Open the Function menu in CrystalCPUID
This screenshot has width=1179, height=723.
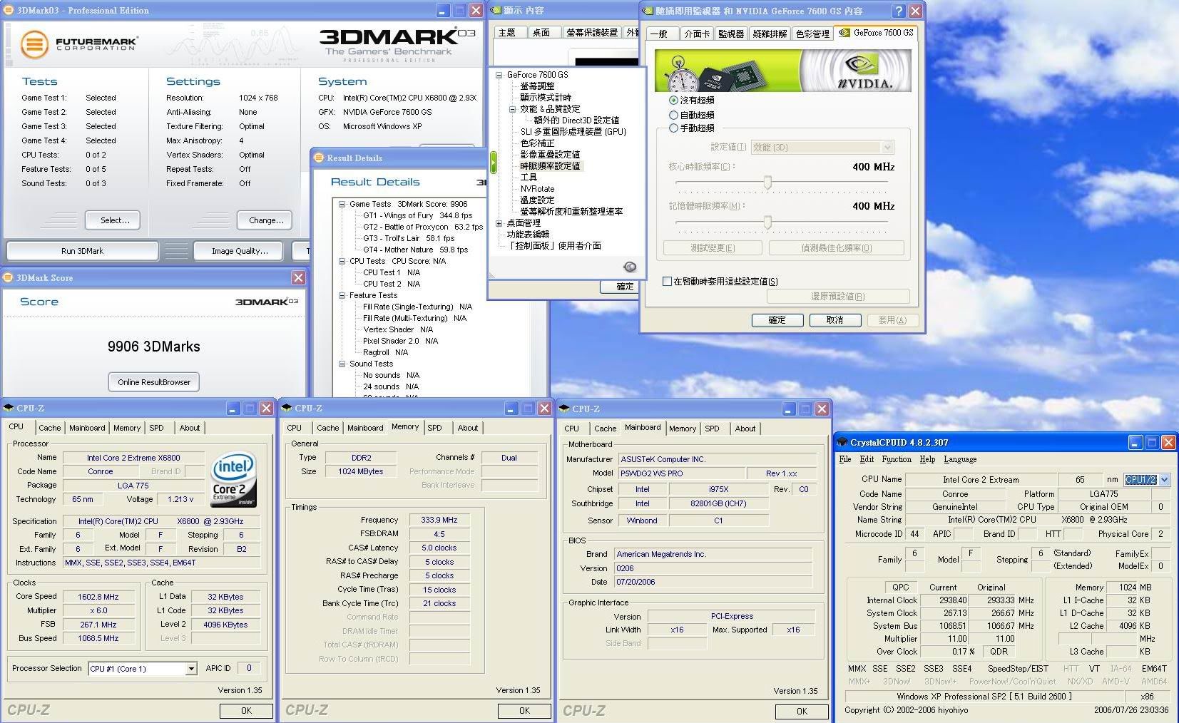[x=897, y=459]
